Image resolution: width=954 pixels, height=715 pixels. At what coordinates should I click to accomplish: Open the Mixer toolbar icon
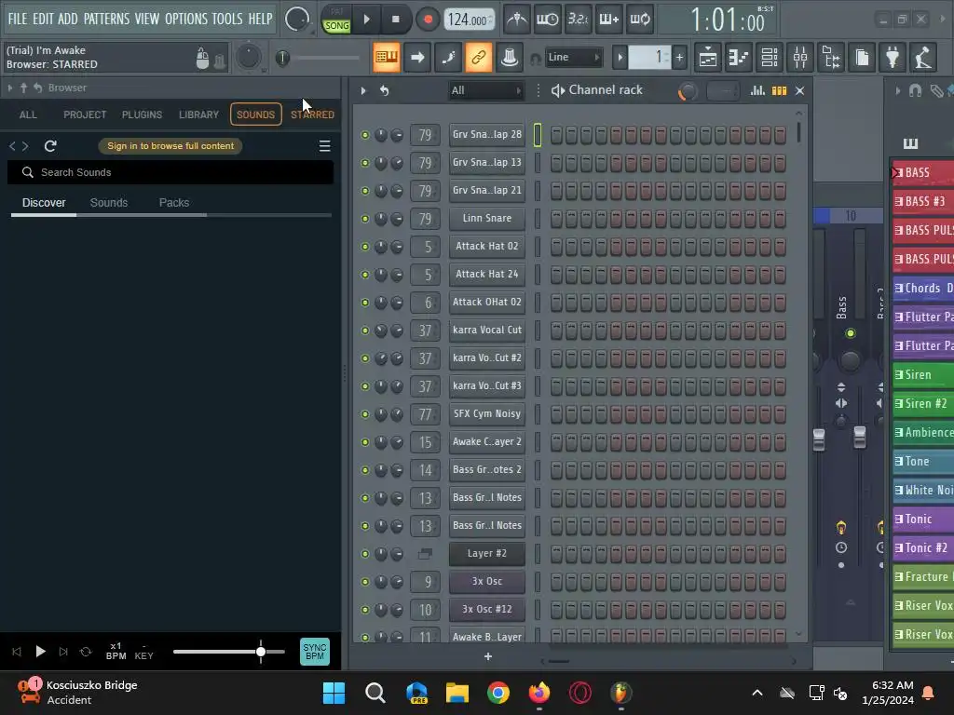click(x=800, y=58)
